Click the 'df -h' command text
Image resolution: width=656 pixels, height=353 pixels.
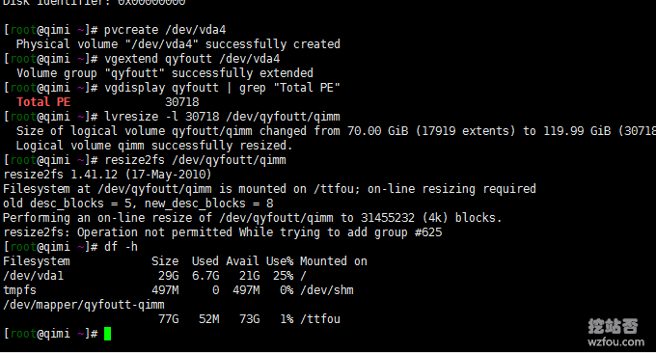tap(121, 247)
